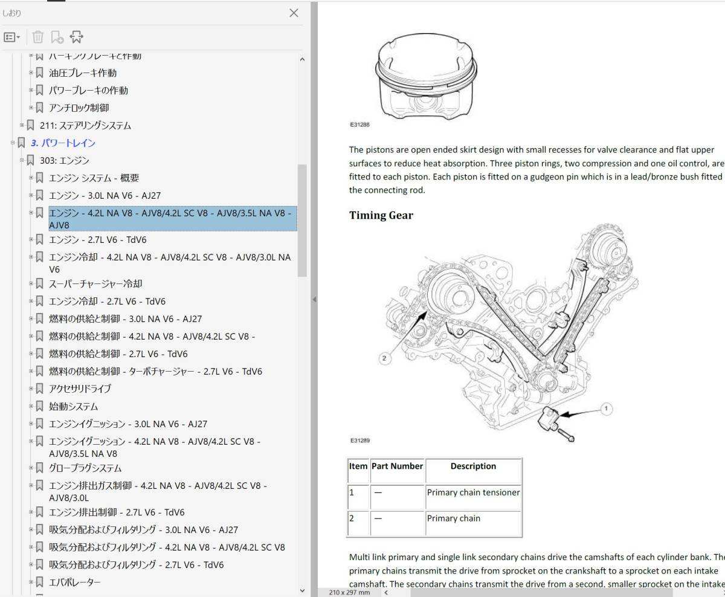This screenshot has width=725, height=597.
Task: Select bookmark 3. パワートレイン
Action: (63, 143)
